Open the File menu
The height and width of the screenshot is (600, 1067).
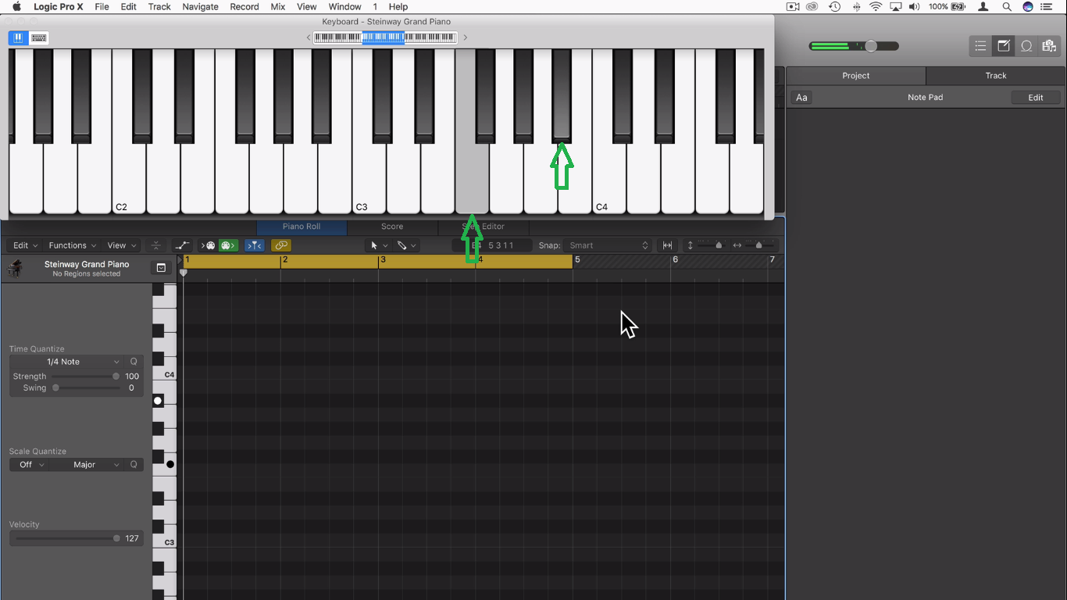tap(102, 7)
